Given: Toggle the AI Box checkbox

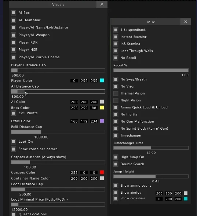Looking at the screenshot, I should point(14,13).
